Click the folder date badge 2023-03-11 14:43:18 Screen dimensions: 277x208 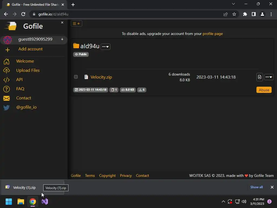(91, 90)
